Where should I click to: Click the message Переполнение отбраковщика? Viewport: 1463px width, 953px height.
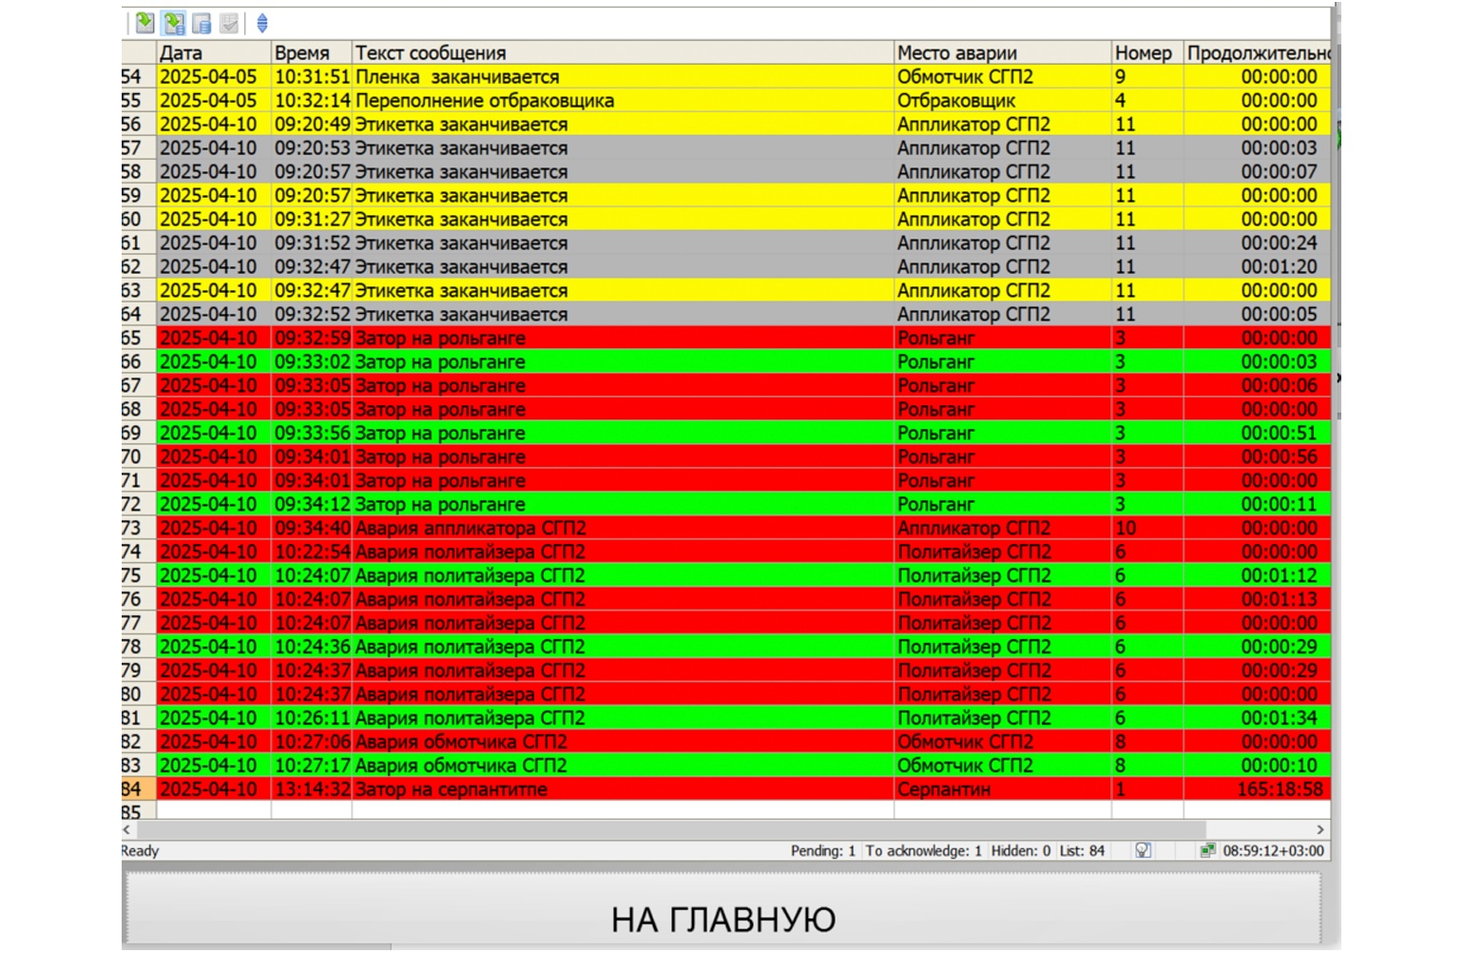(485, 101)
